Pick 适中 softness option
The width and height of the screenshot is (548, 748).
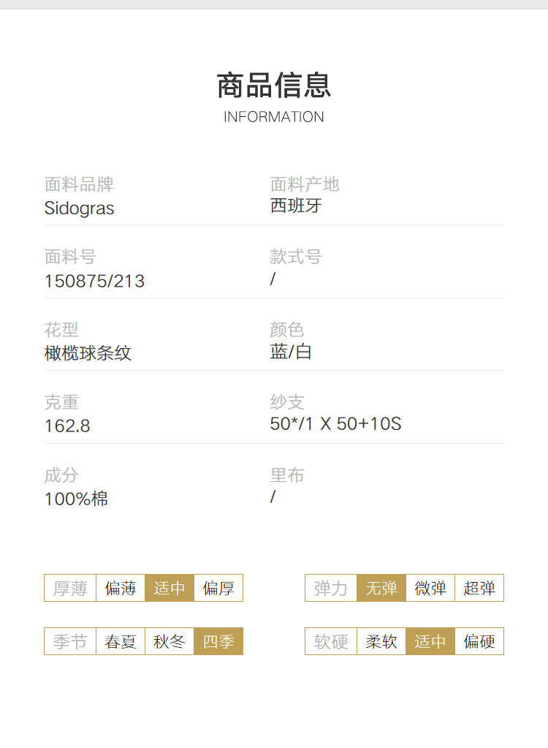coord(430,642)
